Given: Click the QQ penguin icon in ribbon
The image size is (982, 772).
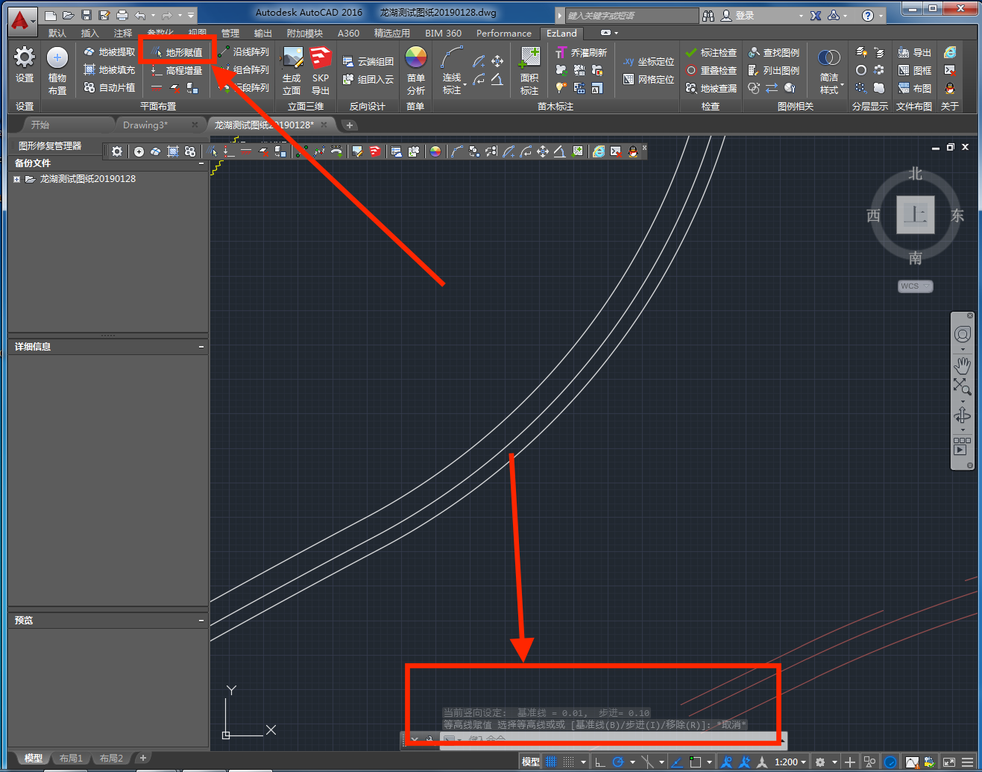Looking at the screenshot, I should [x=950, y=88].
